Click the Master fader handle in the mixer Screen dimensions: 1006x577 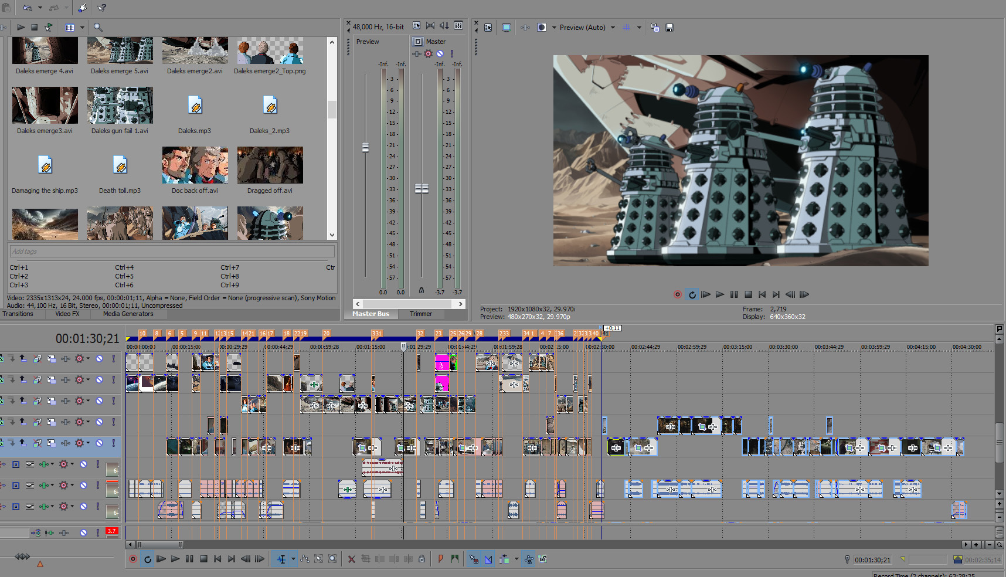pyautogui.click(x=422, y=188)
